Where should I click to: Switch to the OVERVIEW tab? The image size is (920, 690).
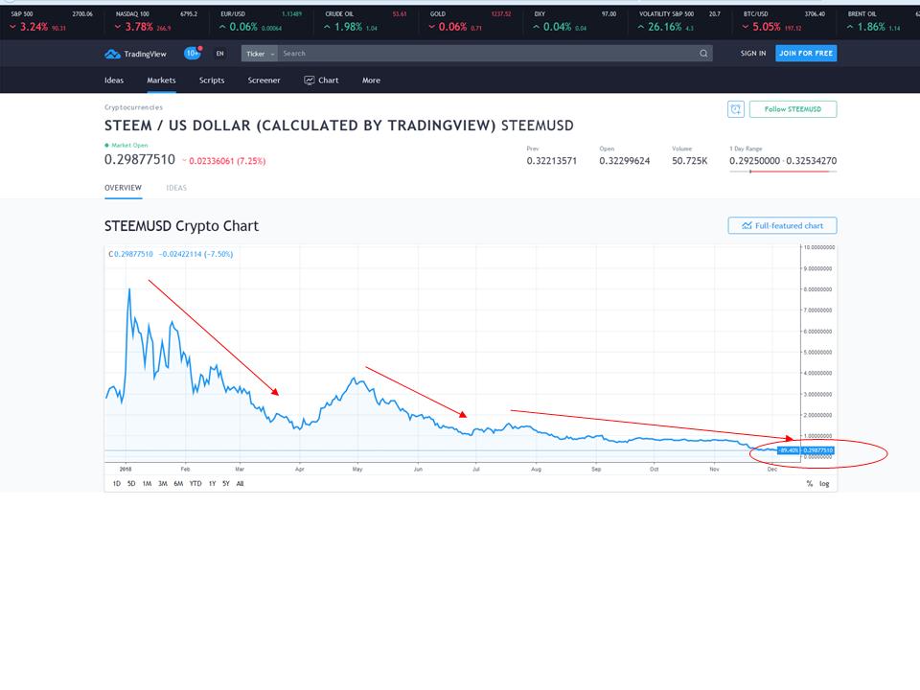coord(124,188)
